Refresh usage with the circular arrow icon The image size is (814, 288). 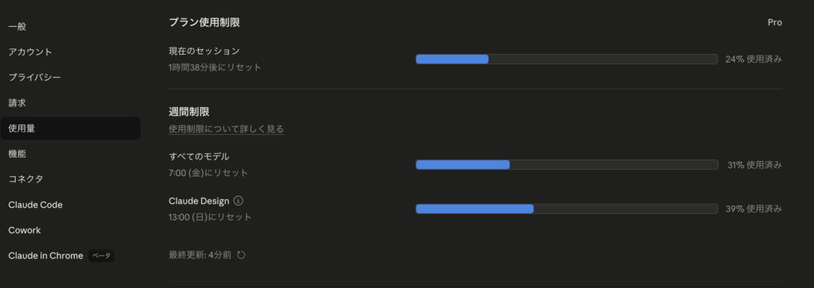(x=241, y=255)
